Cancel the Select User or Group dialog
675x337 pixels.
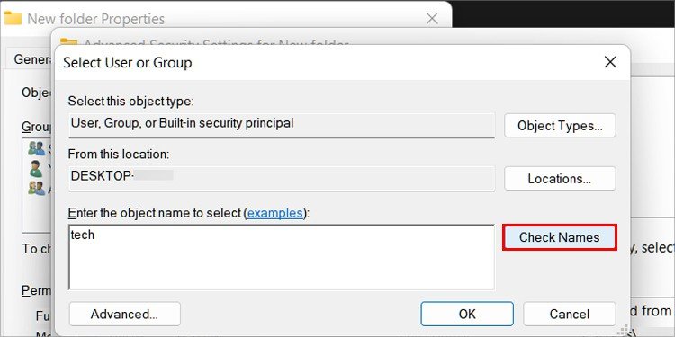click(x=570, y=314)
